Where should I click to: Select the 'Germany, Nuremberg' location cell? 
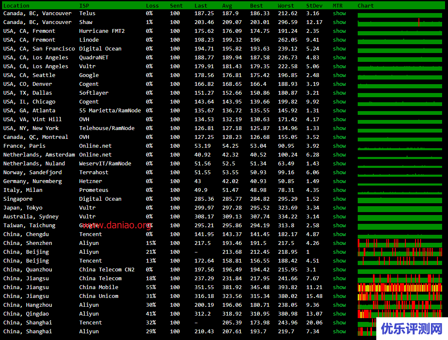[x=32, y=181]
